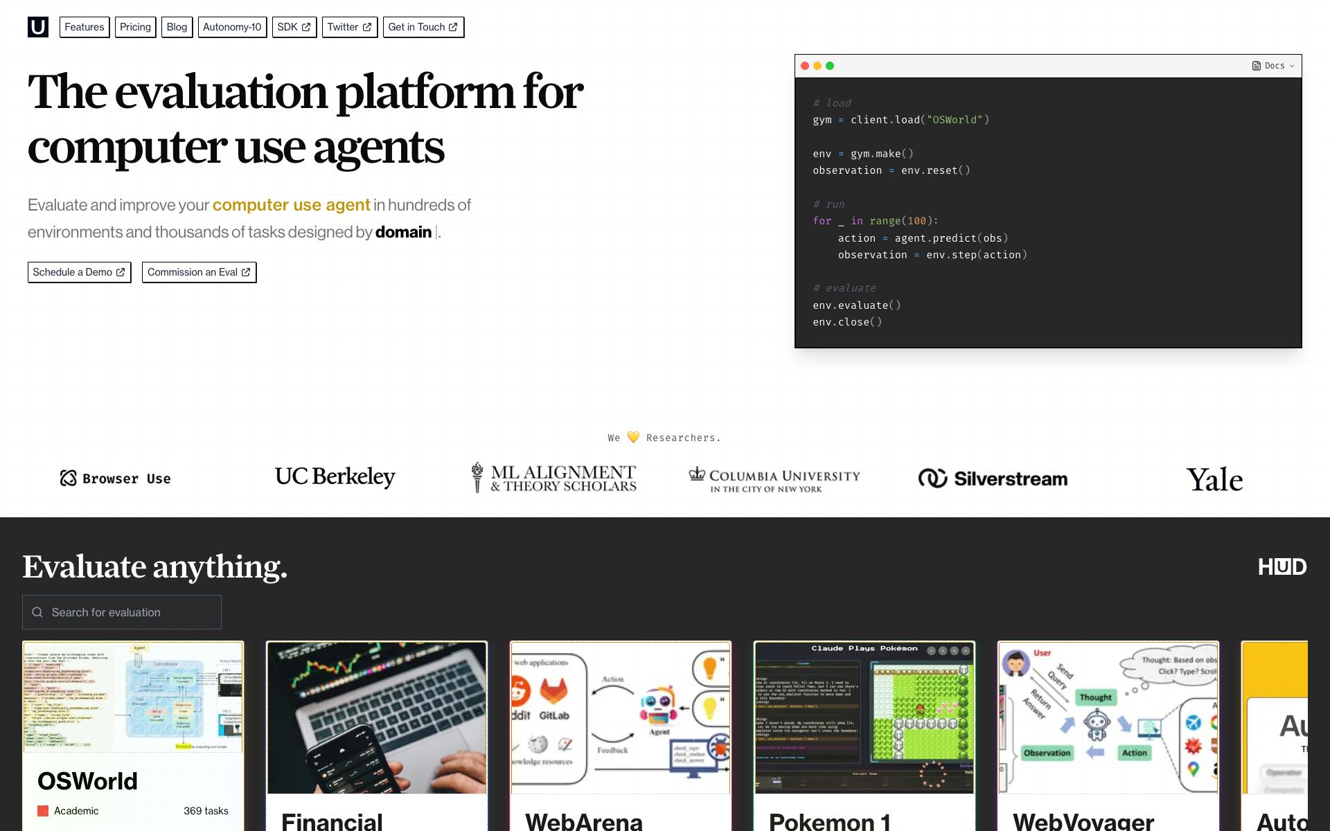Open the Claude Plays Pokemon card thumbnail

(864, 717)
